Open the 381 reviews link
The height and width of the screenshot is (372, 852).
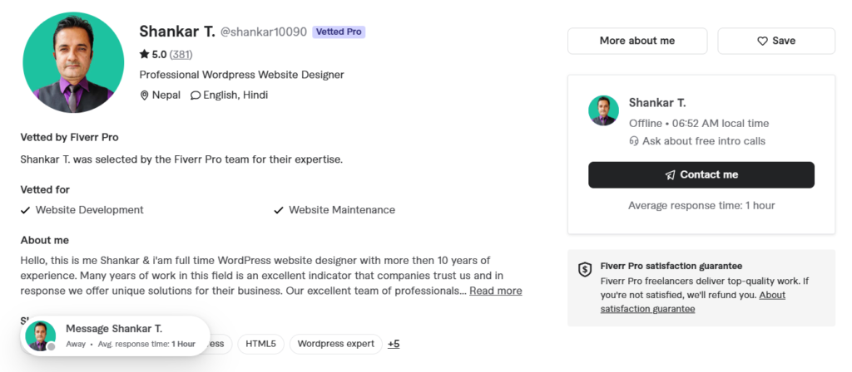click(181, 54)
